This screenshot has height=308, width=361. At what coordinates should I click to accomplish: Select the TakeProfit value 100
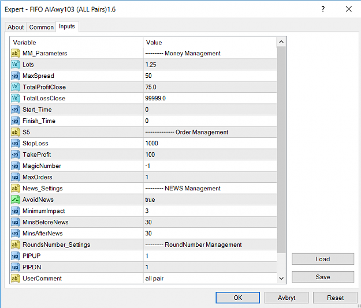point(150,155)
